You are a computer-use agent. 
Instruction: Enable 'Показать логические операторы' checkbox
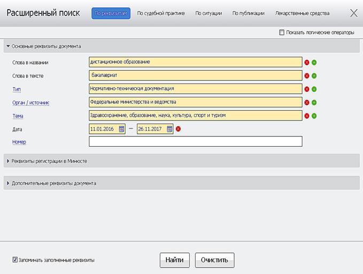tap(282, 33)
